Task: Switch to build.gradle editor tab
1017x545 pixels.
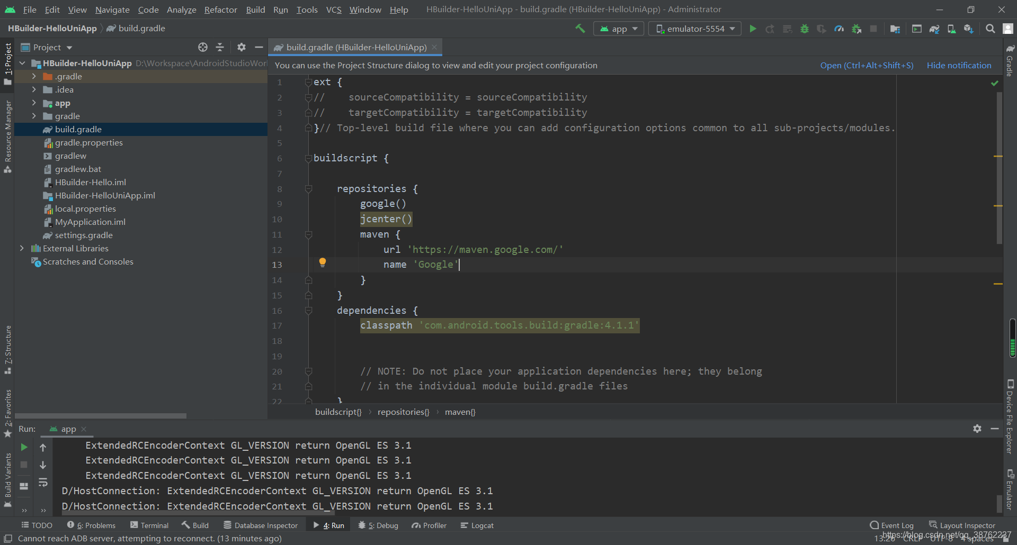Action: 356,47
